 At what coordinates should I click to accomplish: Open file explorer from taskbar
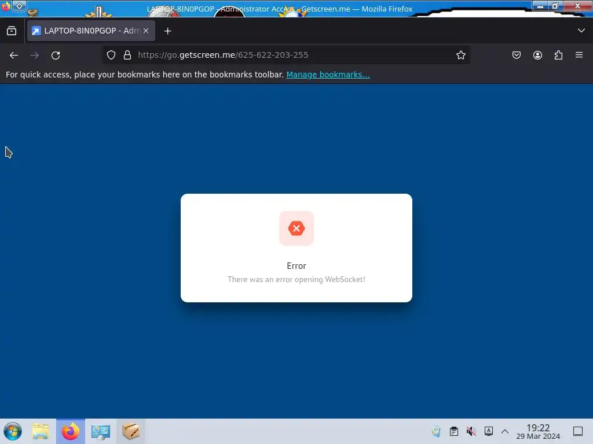(x=41, y=431)
